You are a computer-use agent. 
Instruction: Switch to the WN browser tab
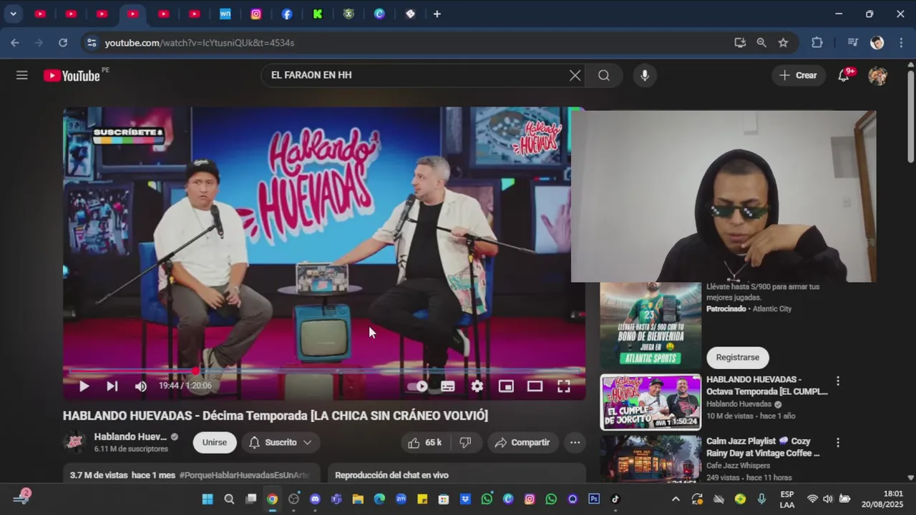pos(225,14)
